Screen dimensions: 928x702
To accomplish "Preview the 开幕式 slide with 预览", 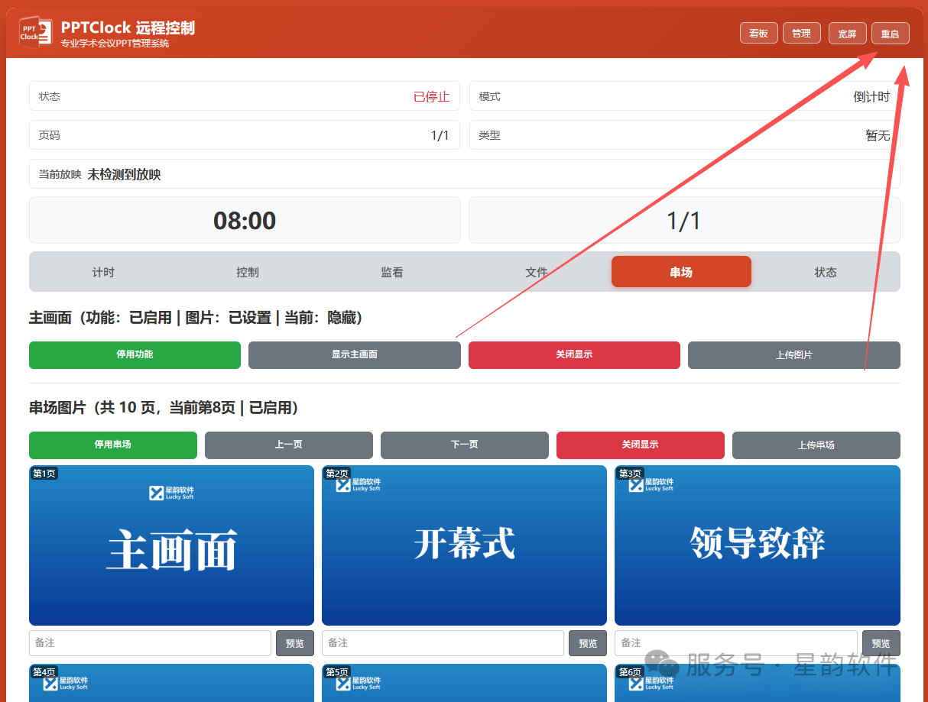I will click(x=588, y=643).
